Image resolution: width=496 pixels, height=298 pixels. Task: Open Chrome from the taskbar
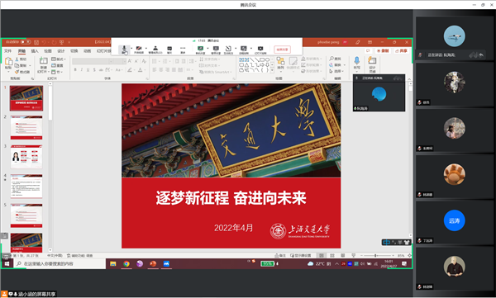(126, 263)
